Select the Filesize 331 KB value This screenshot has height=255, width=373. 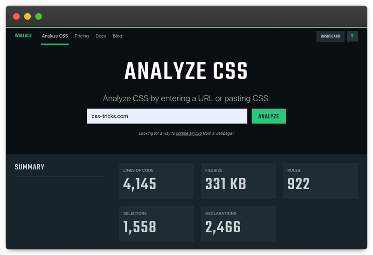pyautogui.click(x=226, y=184)
